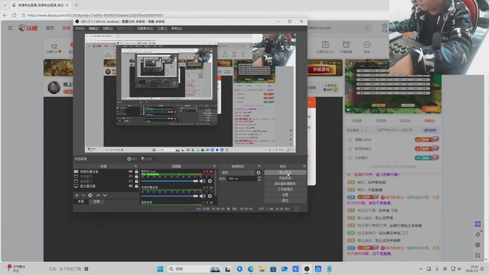
Task: Open the Windows Start menu
Action: pos(160,269)
